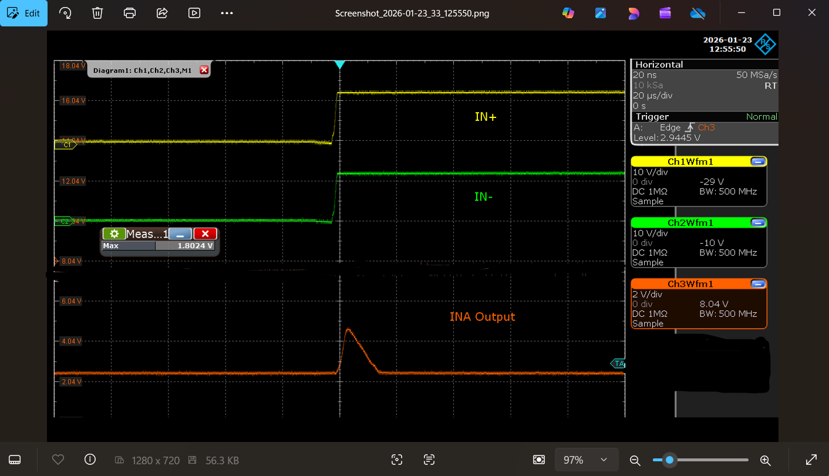Viewport: 829px width, 476px height.
Task: Click the OneDrive cloud icon in the title bar
Action: [x=697, y=13]
